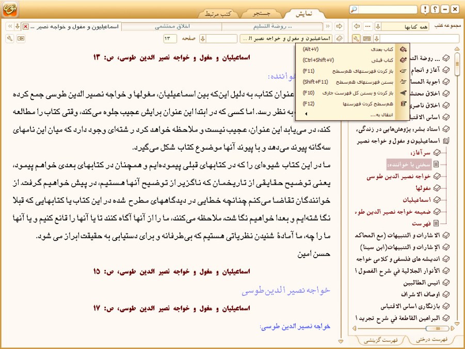Image resolution: width=465 pixels, height=349 pixels.
Task: Open the dropdown left of the book title field
Action: (x=203, y=38)
